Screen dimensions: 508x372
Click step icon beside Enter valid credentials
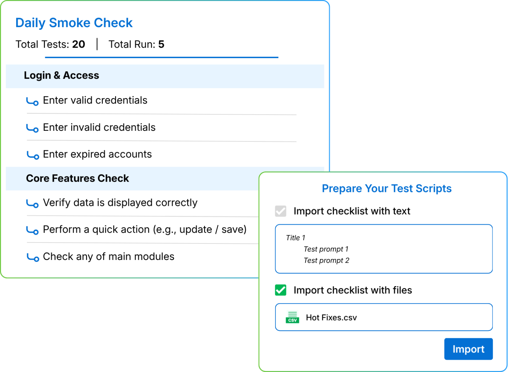click(32, 101)
